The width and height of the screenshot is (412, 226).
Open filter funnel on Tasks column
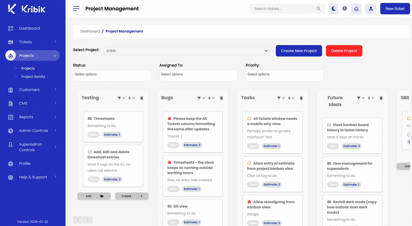click(281, 98)
